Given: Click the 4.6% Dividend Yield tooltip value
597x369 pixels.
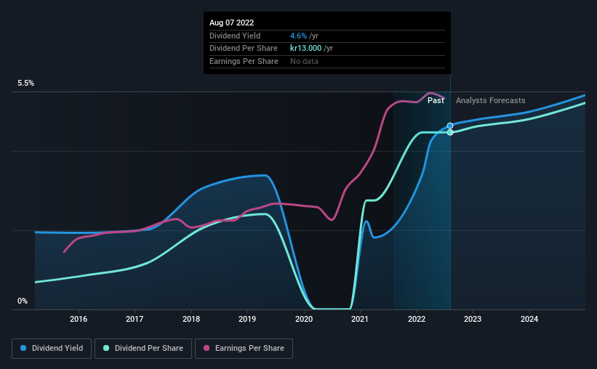Looking at the screenshot, I should coord(298,36).
